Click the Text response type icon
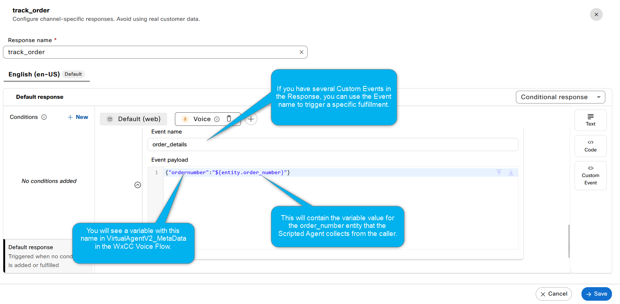 (x=590, y=120)
